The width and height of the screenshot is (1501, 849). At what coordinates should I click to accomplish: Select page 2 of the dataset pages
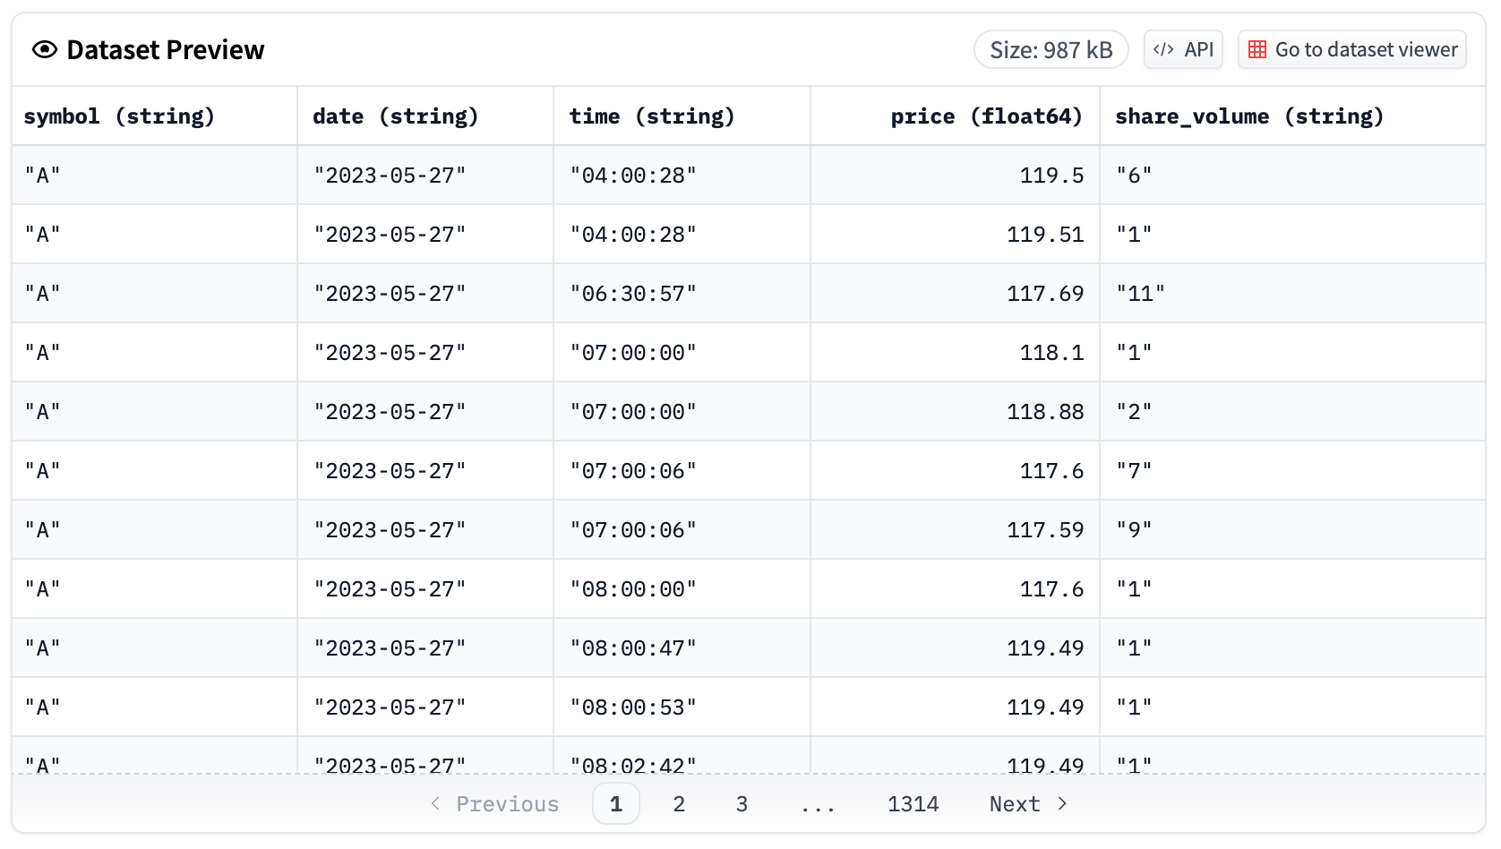[679, 803]
